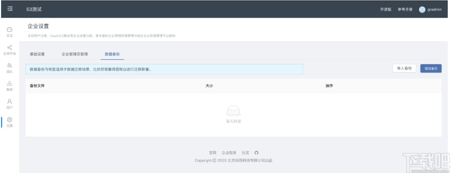This screenshot has width=451, height=173.
Task: Select the 数据备份 tab
Action: pos(112,54)
